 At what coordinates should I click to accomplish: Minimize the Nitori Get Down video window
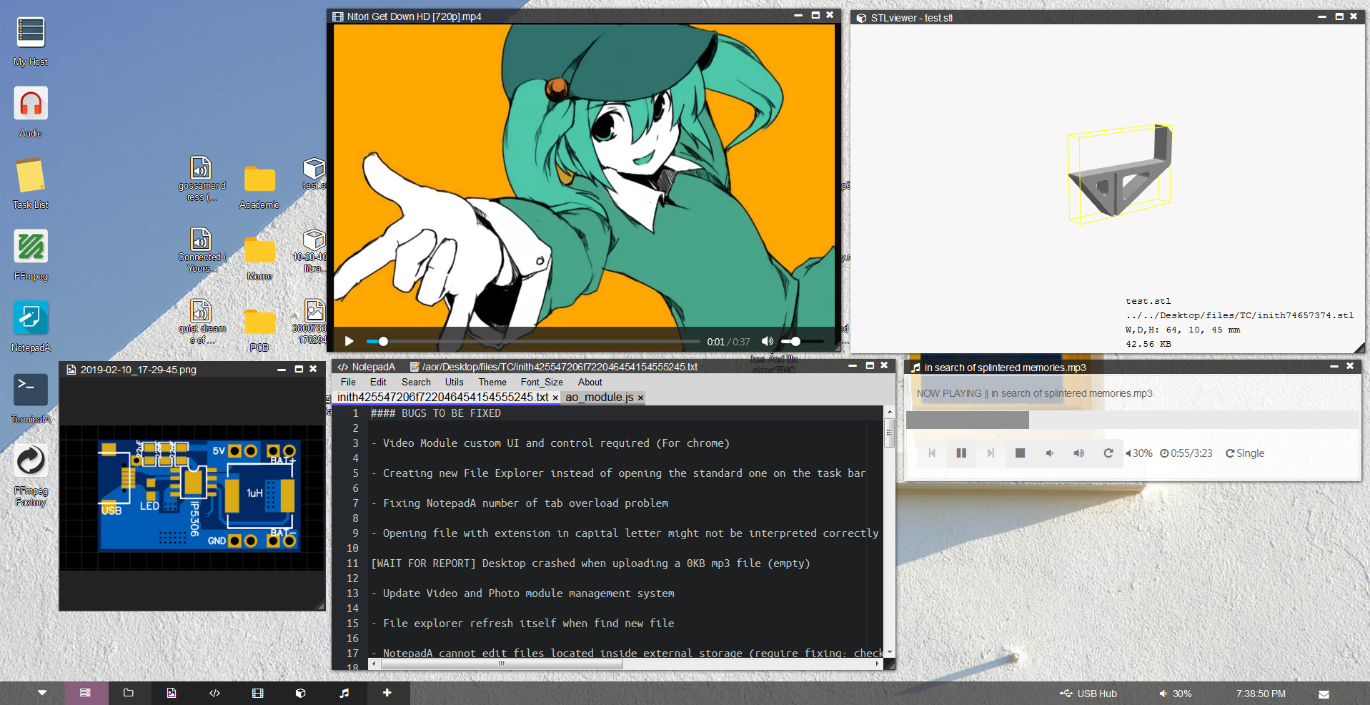tap(798, 15)
